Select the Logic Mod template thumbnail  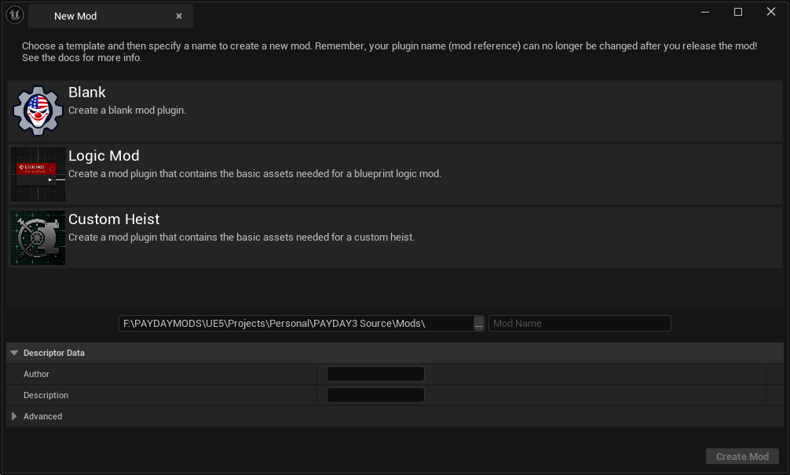(38, 174)
